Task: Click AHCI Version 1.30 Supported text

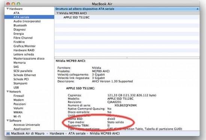Action: (x=112, y=81)
